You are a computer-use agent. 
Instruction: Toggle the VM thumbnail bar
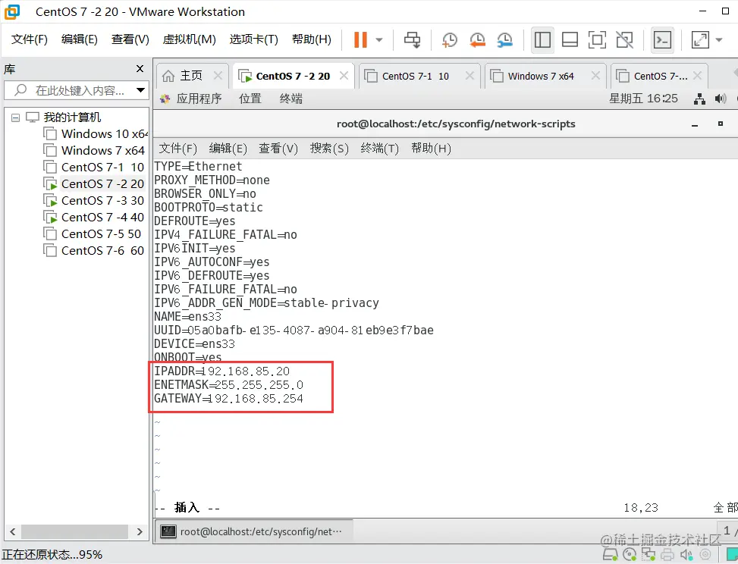pyautogui.click(x=570, y=39)
